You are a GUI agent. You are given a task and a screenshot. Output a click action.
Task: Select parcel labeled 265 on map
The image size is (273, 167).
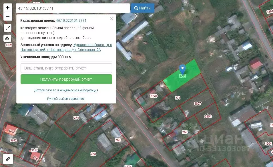point(185,132)
